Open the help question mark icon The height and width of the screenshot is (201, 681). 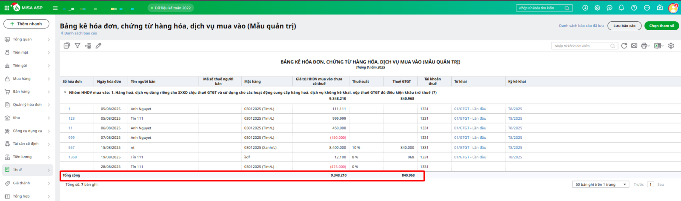point(634,8)
